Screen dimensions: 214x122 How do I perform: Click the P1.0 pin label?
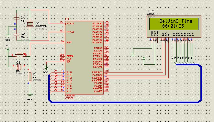click(x=69, y=72)
